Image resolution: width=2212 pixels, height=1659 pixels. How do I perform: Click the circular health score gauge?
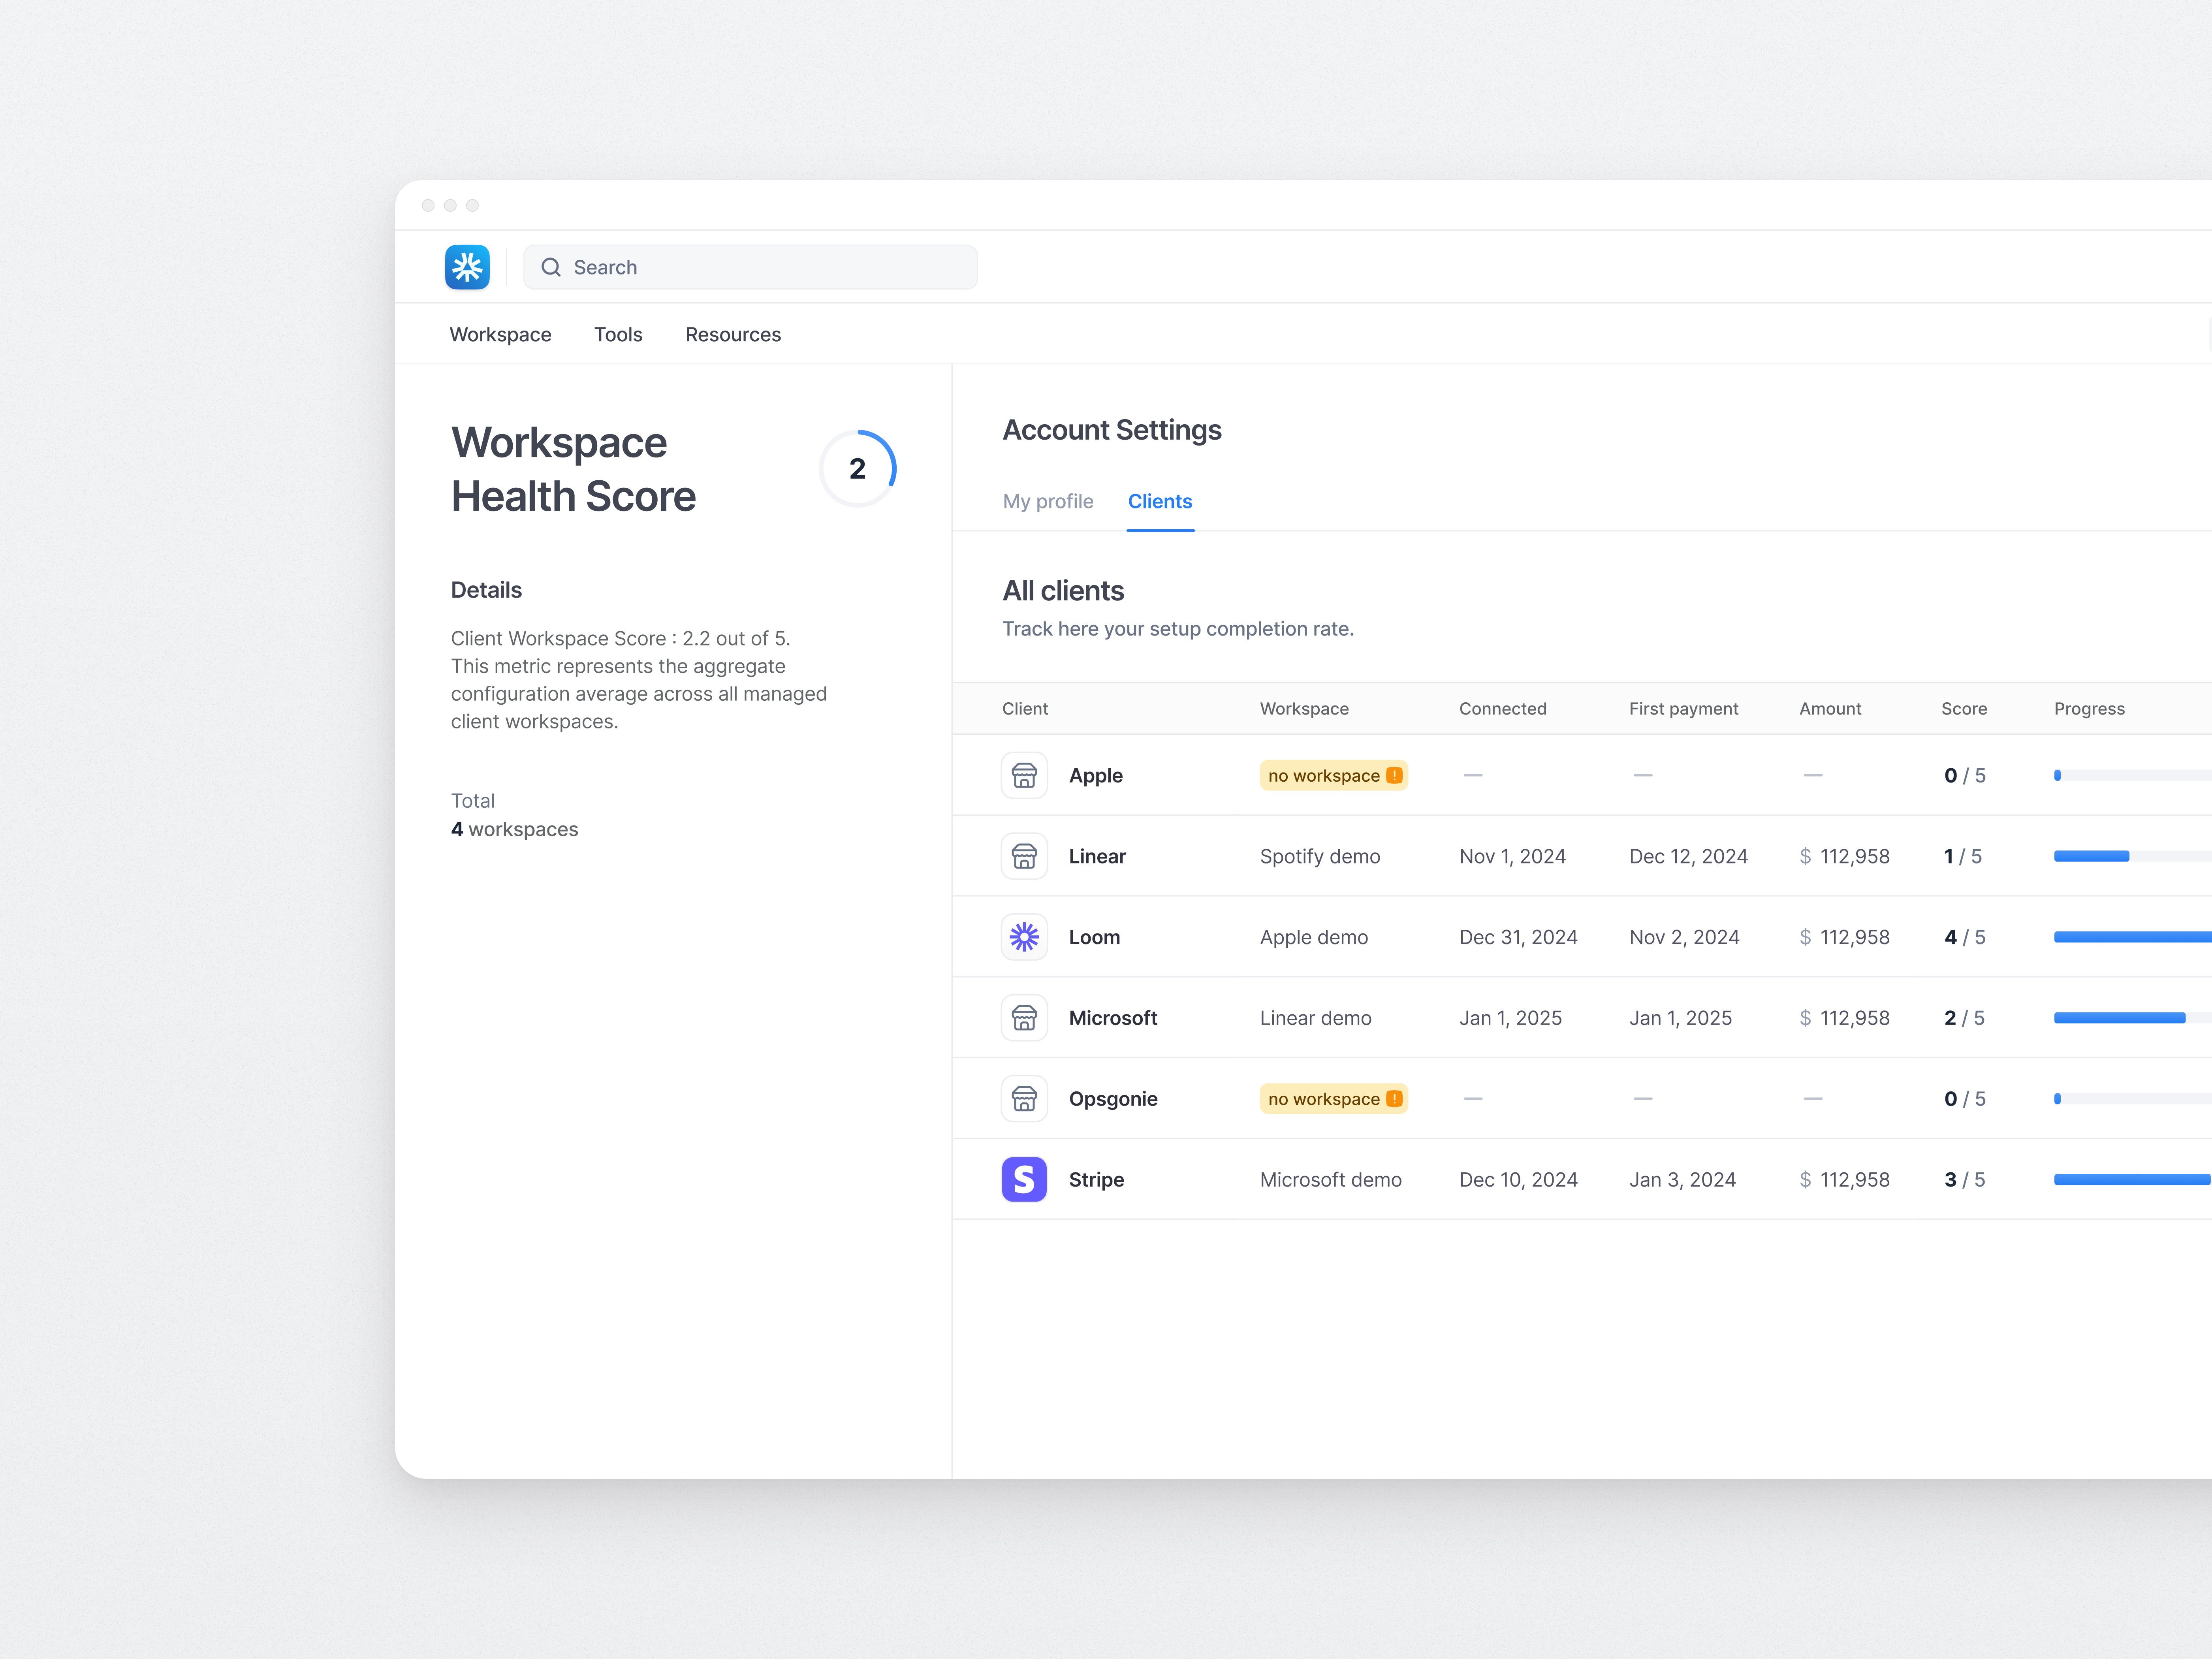click(x=858, y=469)
